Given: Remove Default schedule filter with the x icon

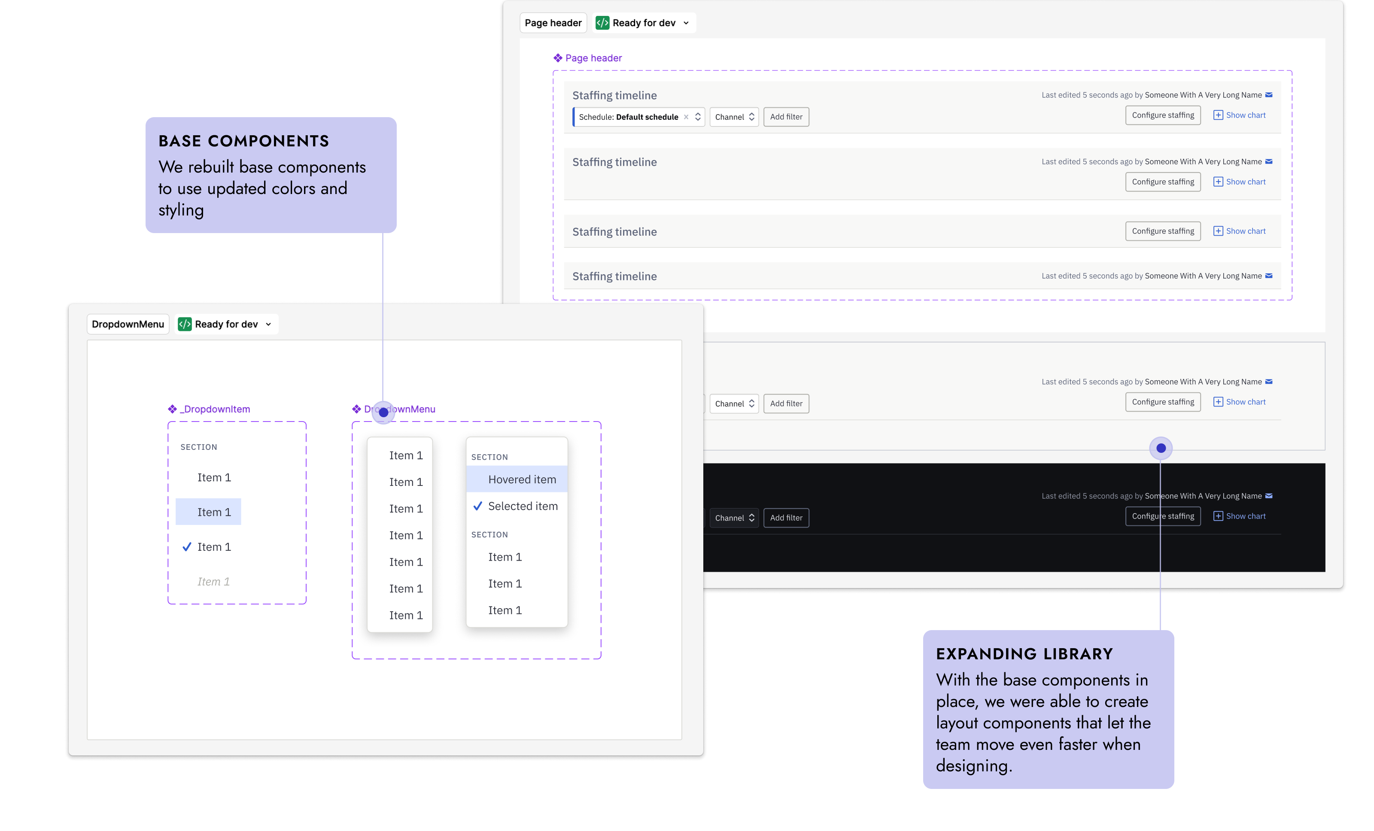Looking at the screenshot, I should pyautogui.click(x=686, y=117).
